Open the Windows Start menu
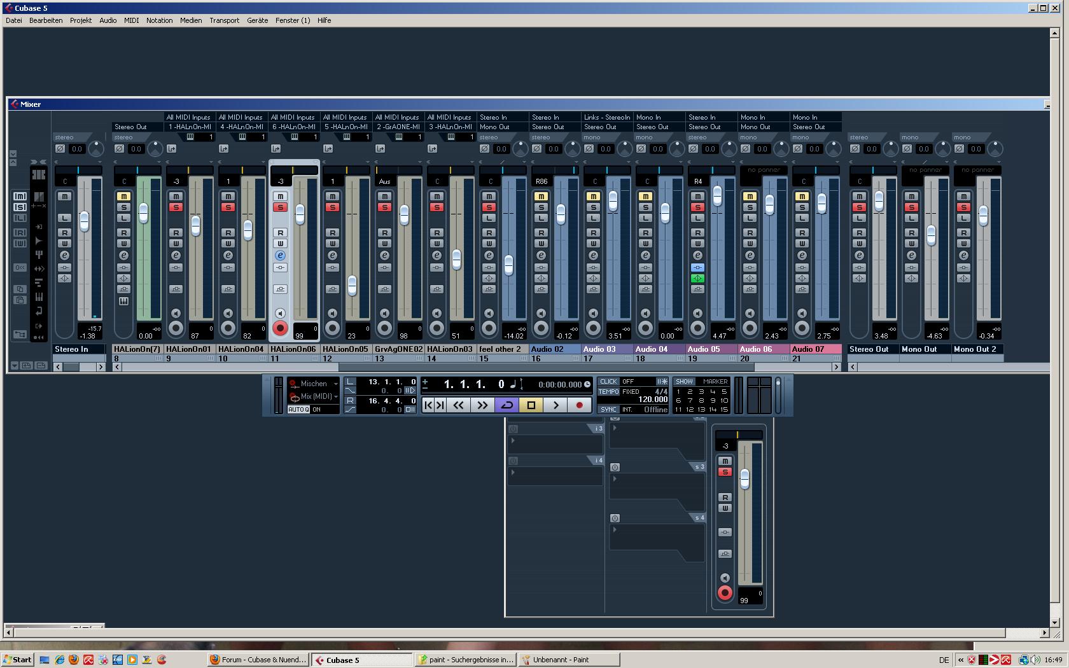This screenshot has width=1069, height=668. click(17, 660)
